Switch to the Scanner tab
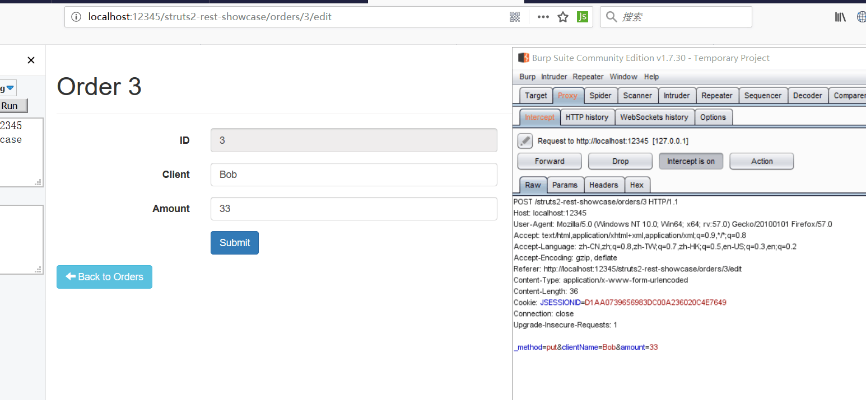 tap(638, 96)
